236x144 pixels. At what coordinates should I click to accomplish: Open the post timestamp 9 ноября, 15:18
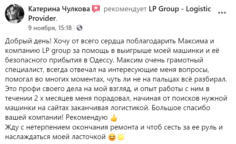[x=50, y=28]
